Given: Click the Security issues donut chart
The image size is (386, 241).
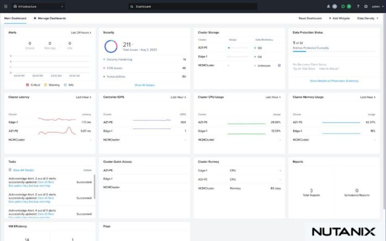Looking at the screenshot, I should (111, 47).
